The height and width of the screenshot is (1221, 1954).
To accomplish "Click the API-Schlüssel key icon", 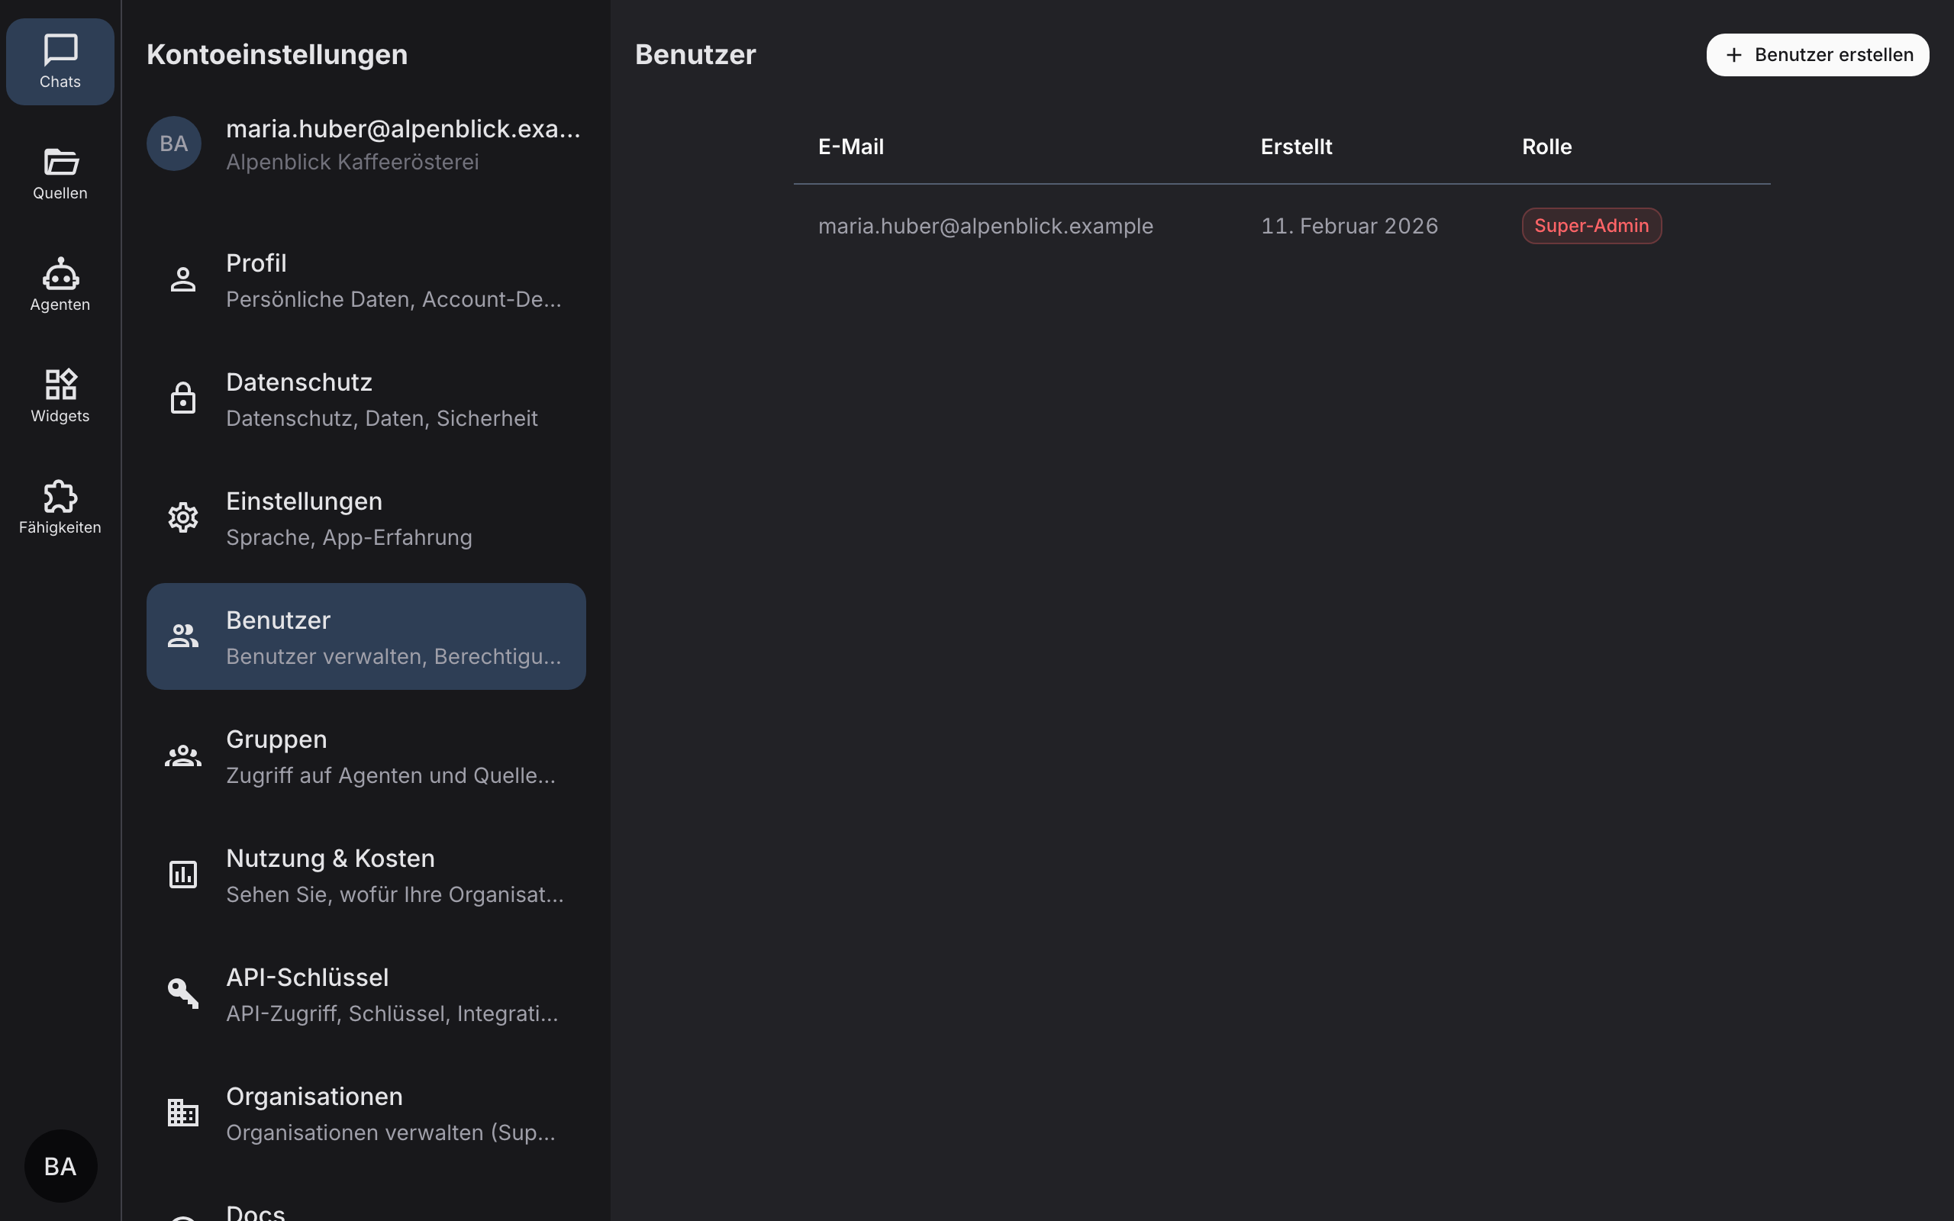I will 183,994.
